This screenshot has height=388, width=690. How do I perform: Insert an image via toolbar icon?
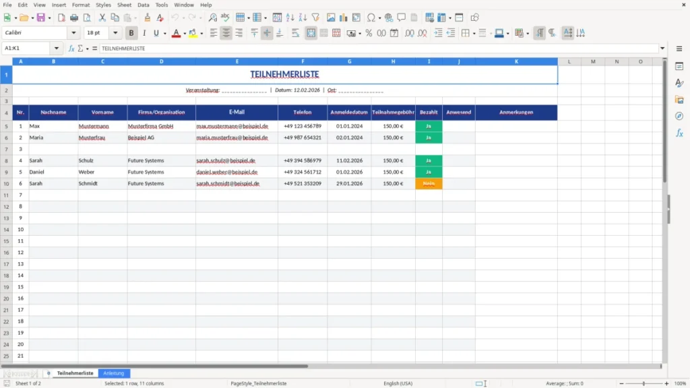331,18
